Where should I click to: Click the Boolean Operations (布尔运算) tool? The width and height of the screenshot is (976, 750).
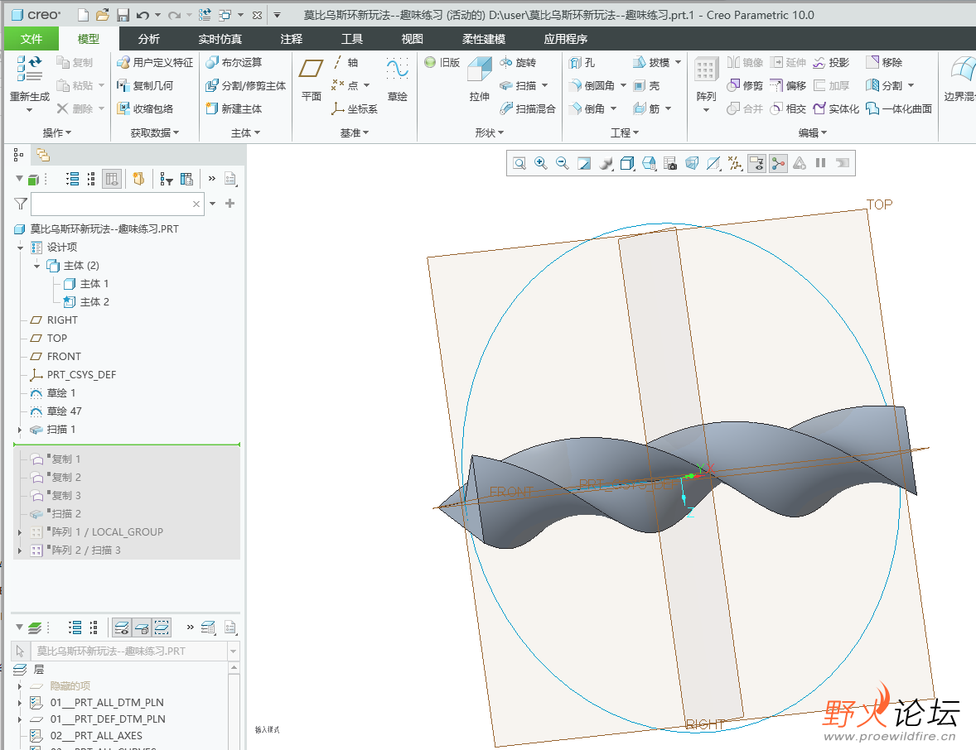234,62
